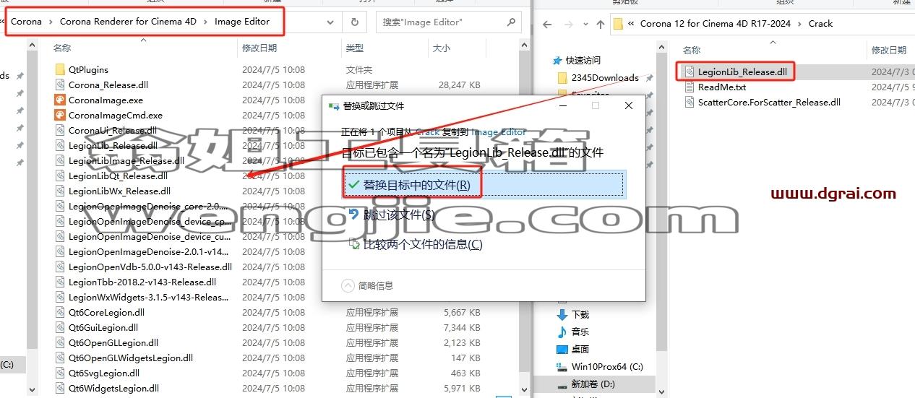The width and height of the screenshot is (915, 398).
Task: Select the CoronaImageCmd.exe icon
Action: coord(60,115)
